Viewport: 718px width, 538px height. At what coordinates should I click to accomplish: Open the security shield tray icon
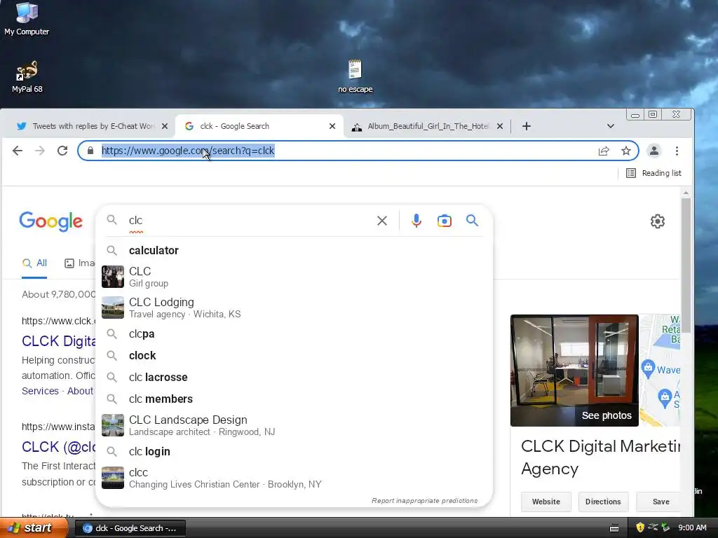tap(640, 528)
